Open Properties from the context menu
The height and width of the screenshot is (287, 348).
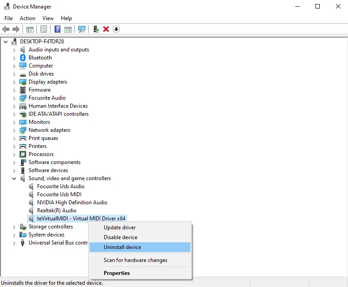pyautogui.click(x=117, y=273)
